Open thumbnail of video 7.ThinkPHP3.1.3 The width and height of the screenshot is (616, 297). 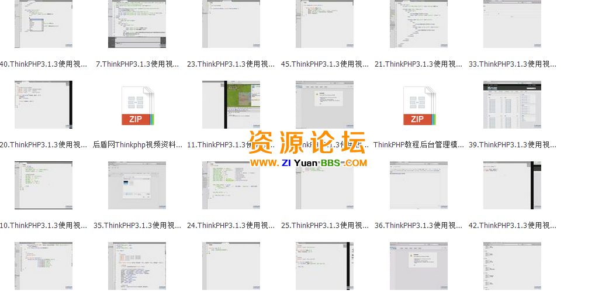[137, 24]
